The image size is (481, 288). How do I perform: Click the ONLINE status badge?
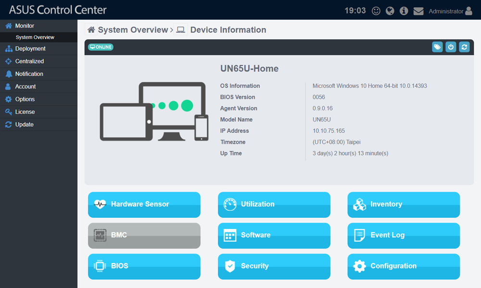click(100, 47)
